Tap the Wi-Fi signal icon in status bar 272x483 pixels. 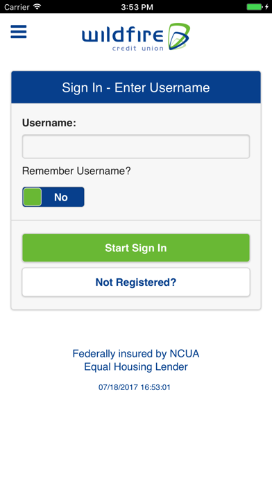(37, 6)
